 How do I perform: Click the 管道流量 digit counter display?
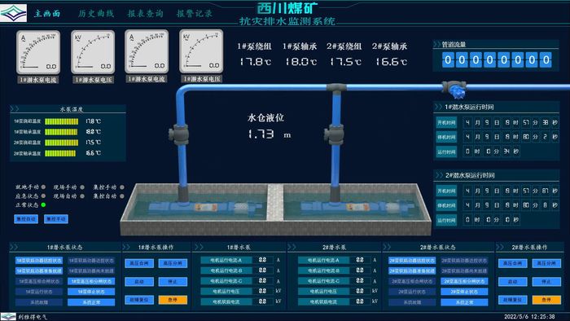pos(497,60)
